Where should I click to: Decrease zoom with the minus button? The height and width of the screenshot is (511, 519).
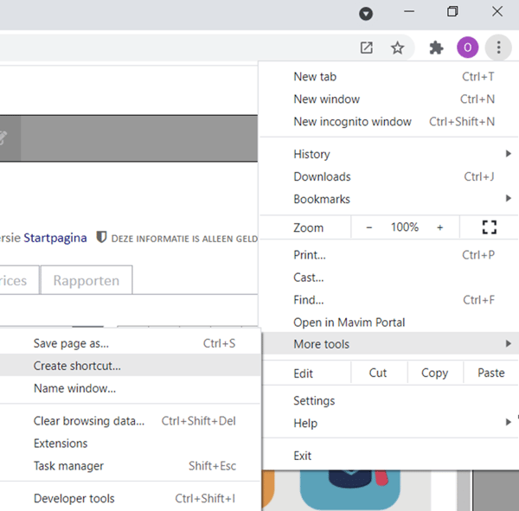pos(369,227)
